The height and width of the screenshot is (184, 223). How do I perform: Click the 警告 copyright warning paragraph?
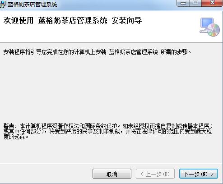(x=108, y=131)
